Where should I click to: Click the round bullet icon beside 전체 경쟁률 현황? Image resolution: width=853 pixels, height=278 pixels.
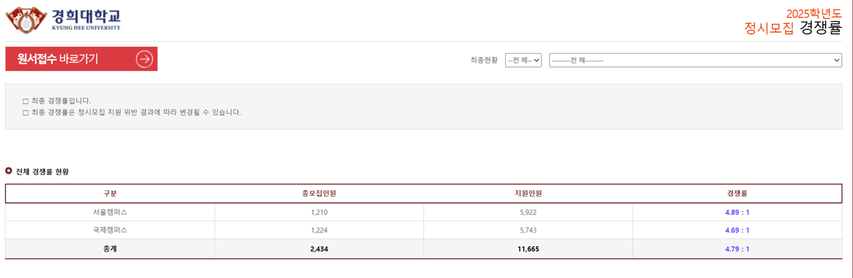click(x=9, y=171)
